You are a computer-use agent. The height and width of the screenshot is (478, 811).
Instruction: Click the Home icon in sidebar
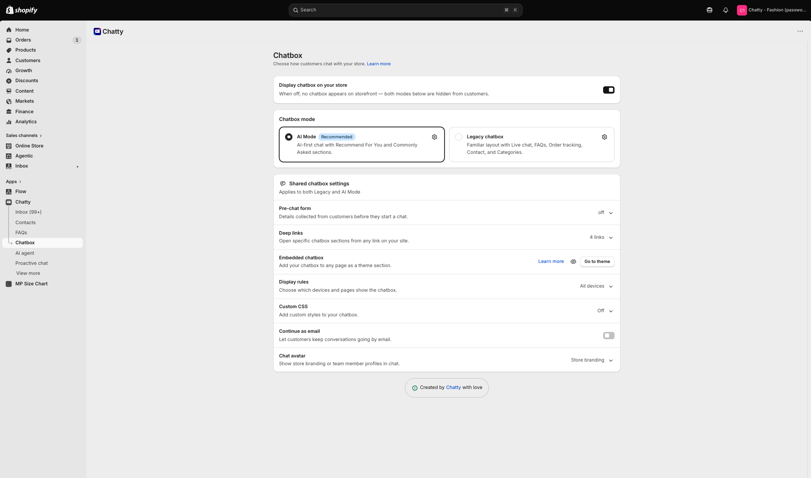(9, 30)
